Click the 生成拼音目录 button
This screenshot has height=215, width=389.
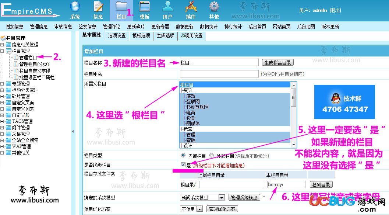(x=277, y=63)
